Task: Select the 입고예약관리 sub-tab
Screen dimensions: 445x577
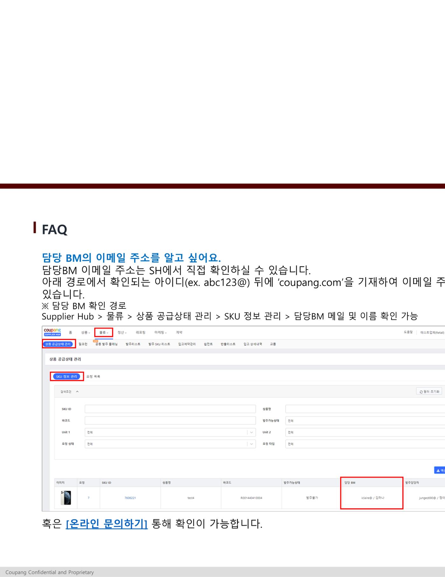Action: point(187,344)
